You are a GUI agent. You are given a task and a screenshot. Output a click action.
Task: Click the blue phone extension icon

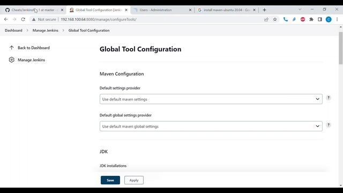[x=286, y=19]
